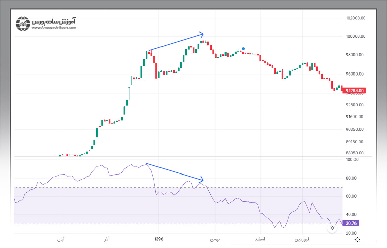Select the blue arrow on price chart

[176, 42]
